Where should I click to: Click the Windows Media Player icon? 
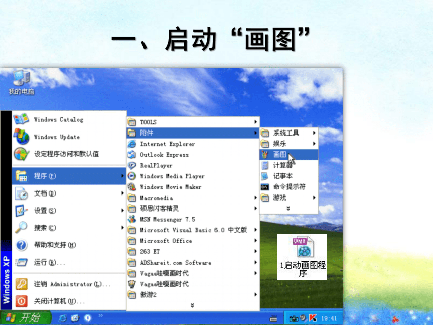pos(132,176)
